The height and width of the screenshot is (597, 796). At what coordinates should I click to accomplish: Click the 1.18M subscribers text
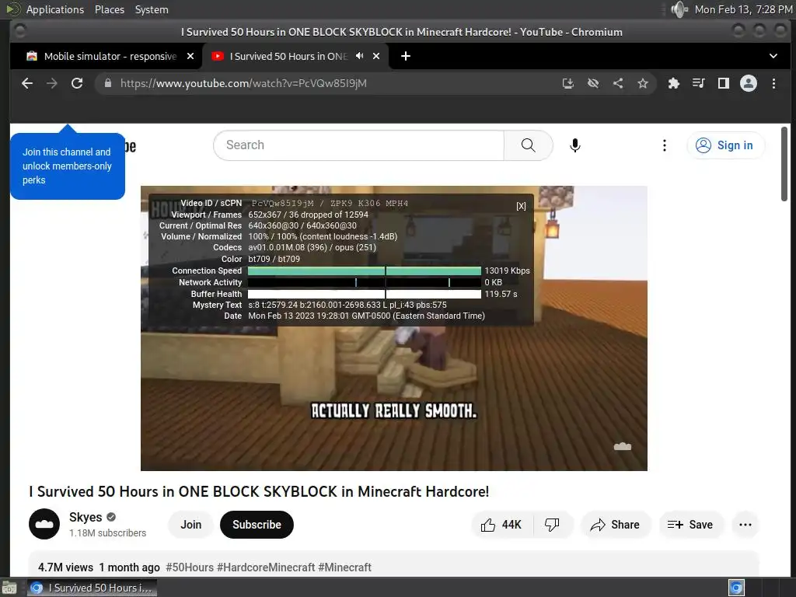coord(107,533)
